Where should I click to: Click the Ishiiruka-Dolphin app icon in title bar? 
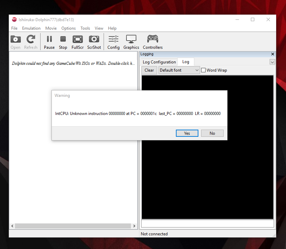pyautogui.click(x=14, y=19)
